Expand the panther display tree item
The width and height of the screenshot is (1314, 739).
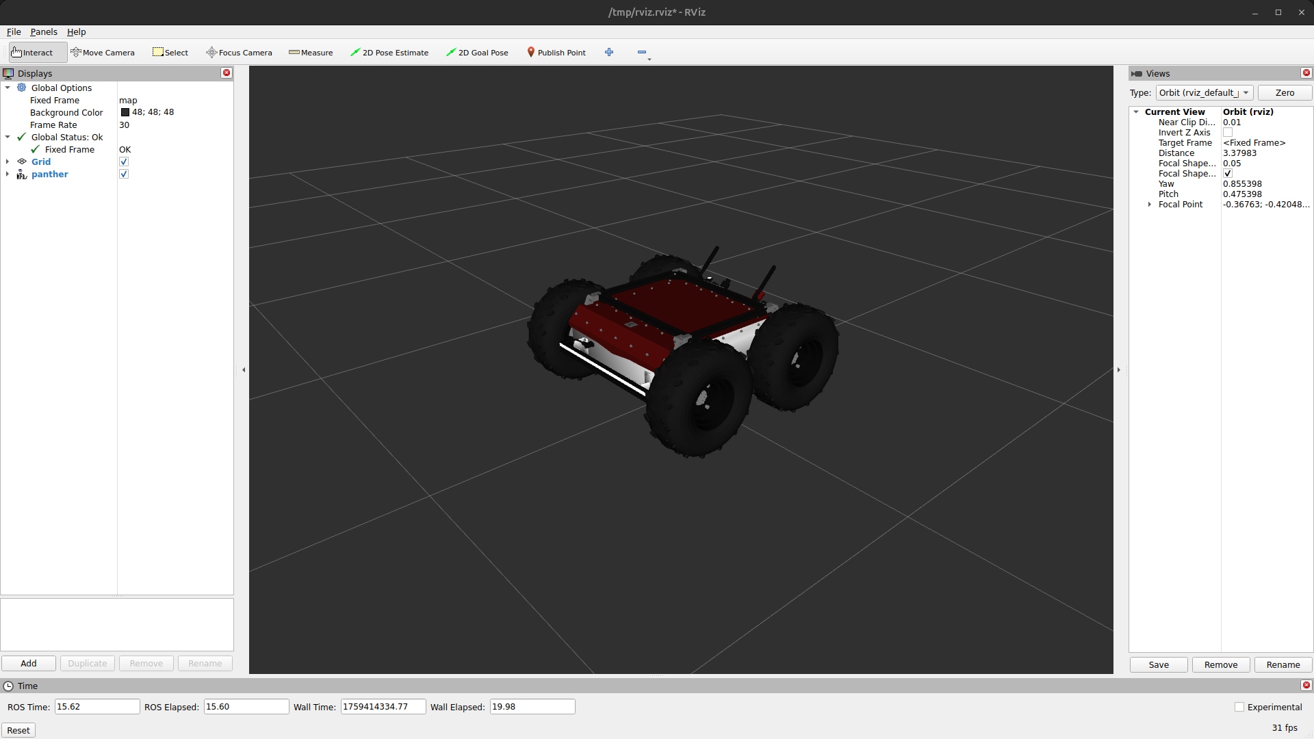point(8,174)
